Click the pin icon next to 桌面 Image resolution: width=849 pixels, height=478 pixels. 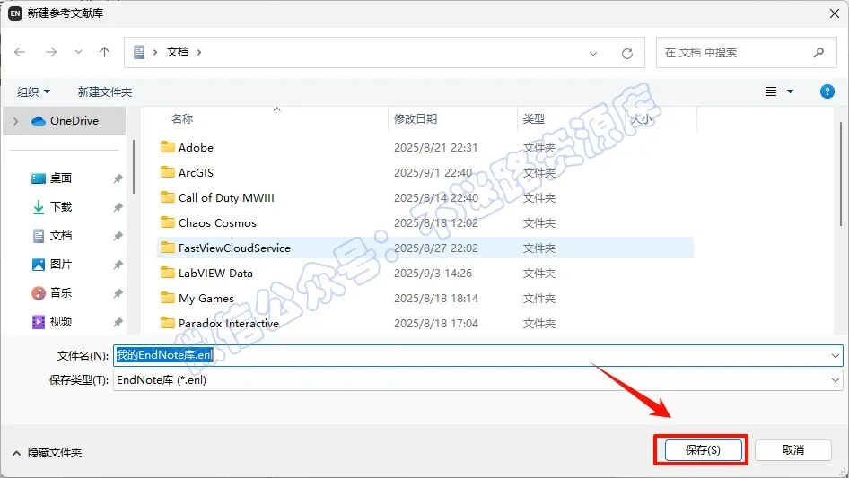[x=118, y=178]
